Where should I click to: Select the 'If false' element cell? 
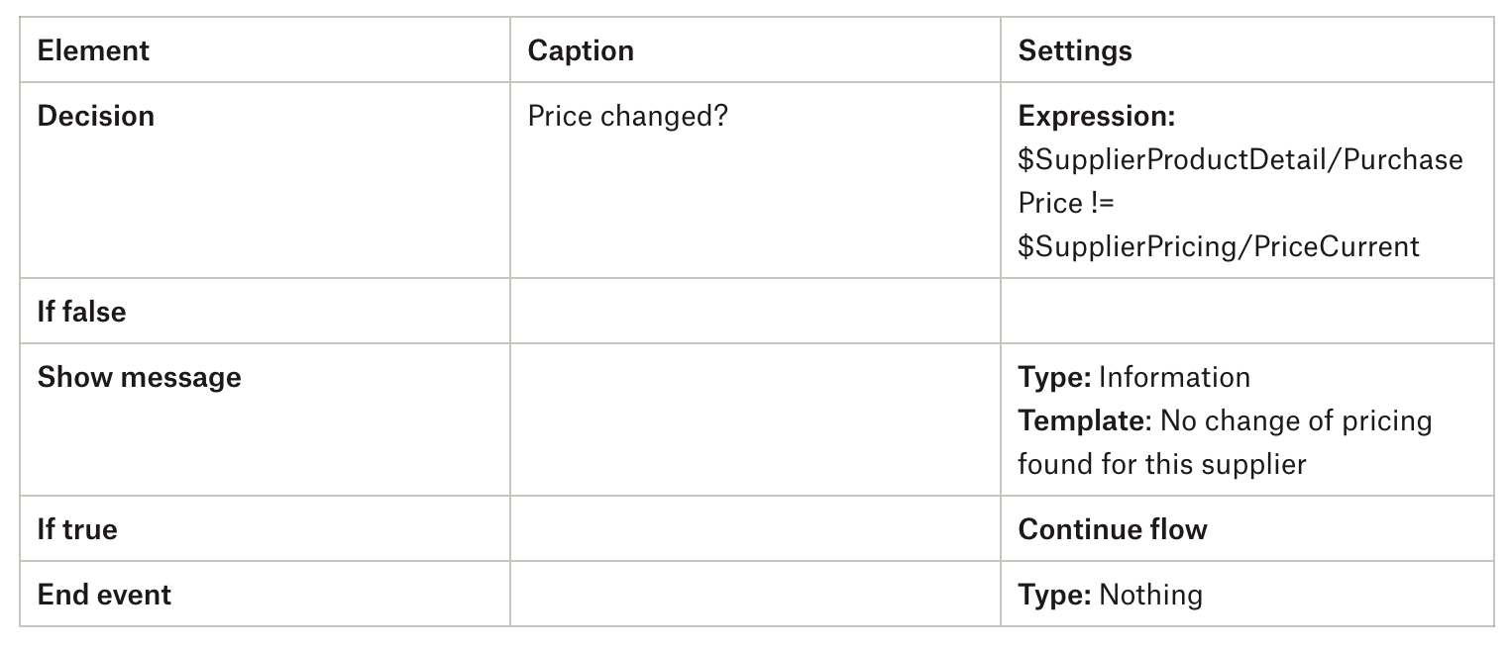click(x=82, y=312)
